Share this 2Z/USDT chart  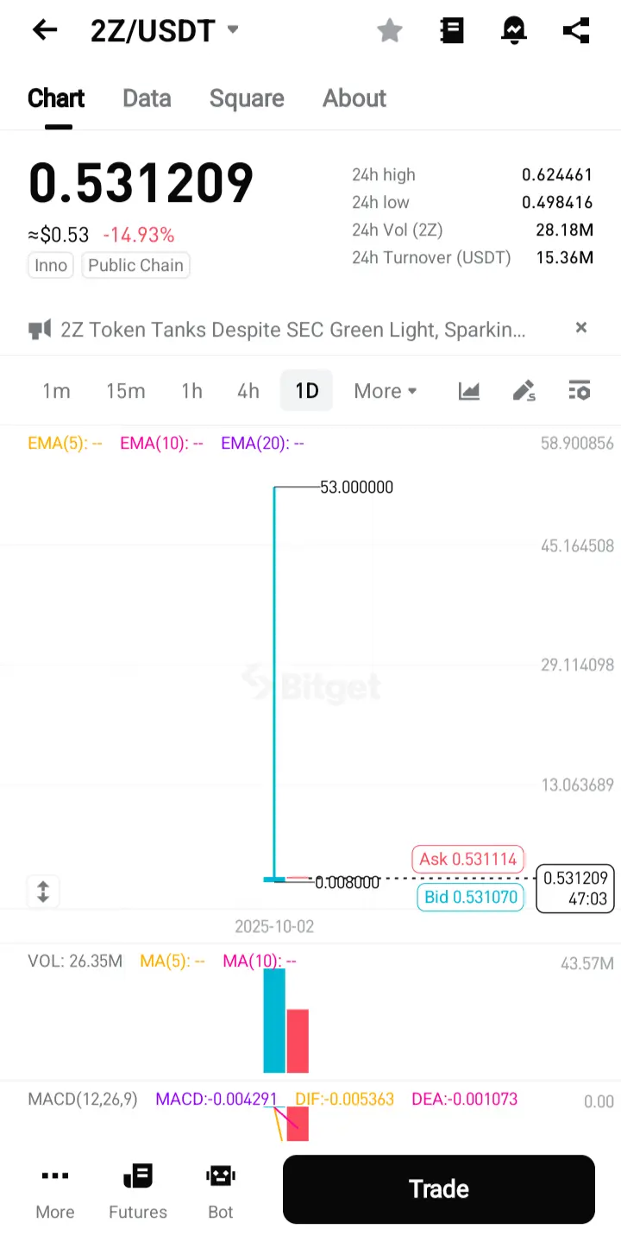(576, 31)
